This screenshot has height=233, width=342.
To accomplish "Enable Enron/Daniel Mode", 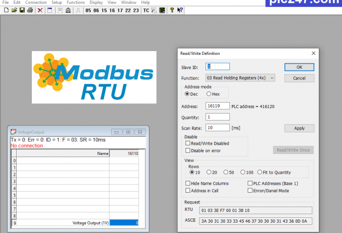I will point(250,190).
